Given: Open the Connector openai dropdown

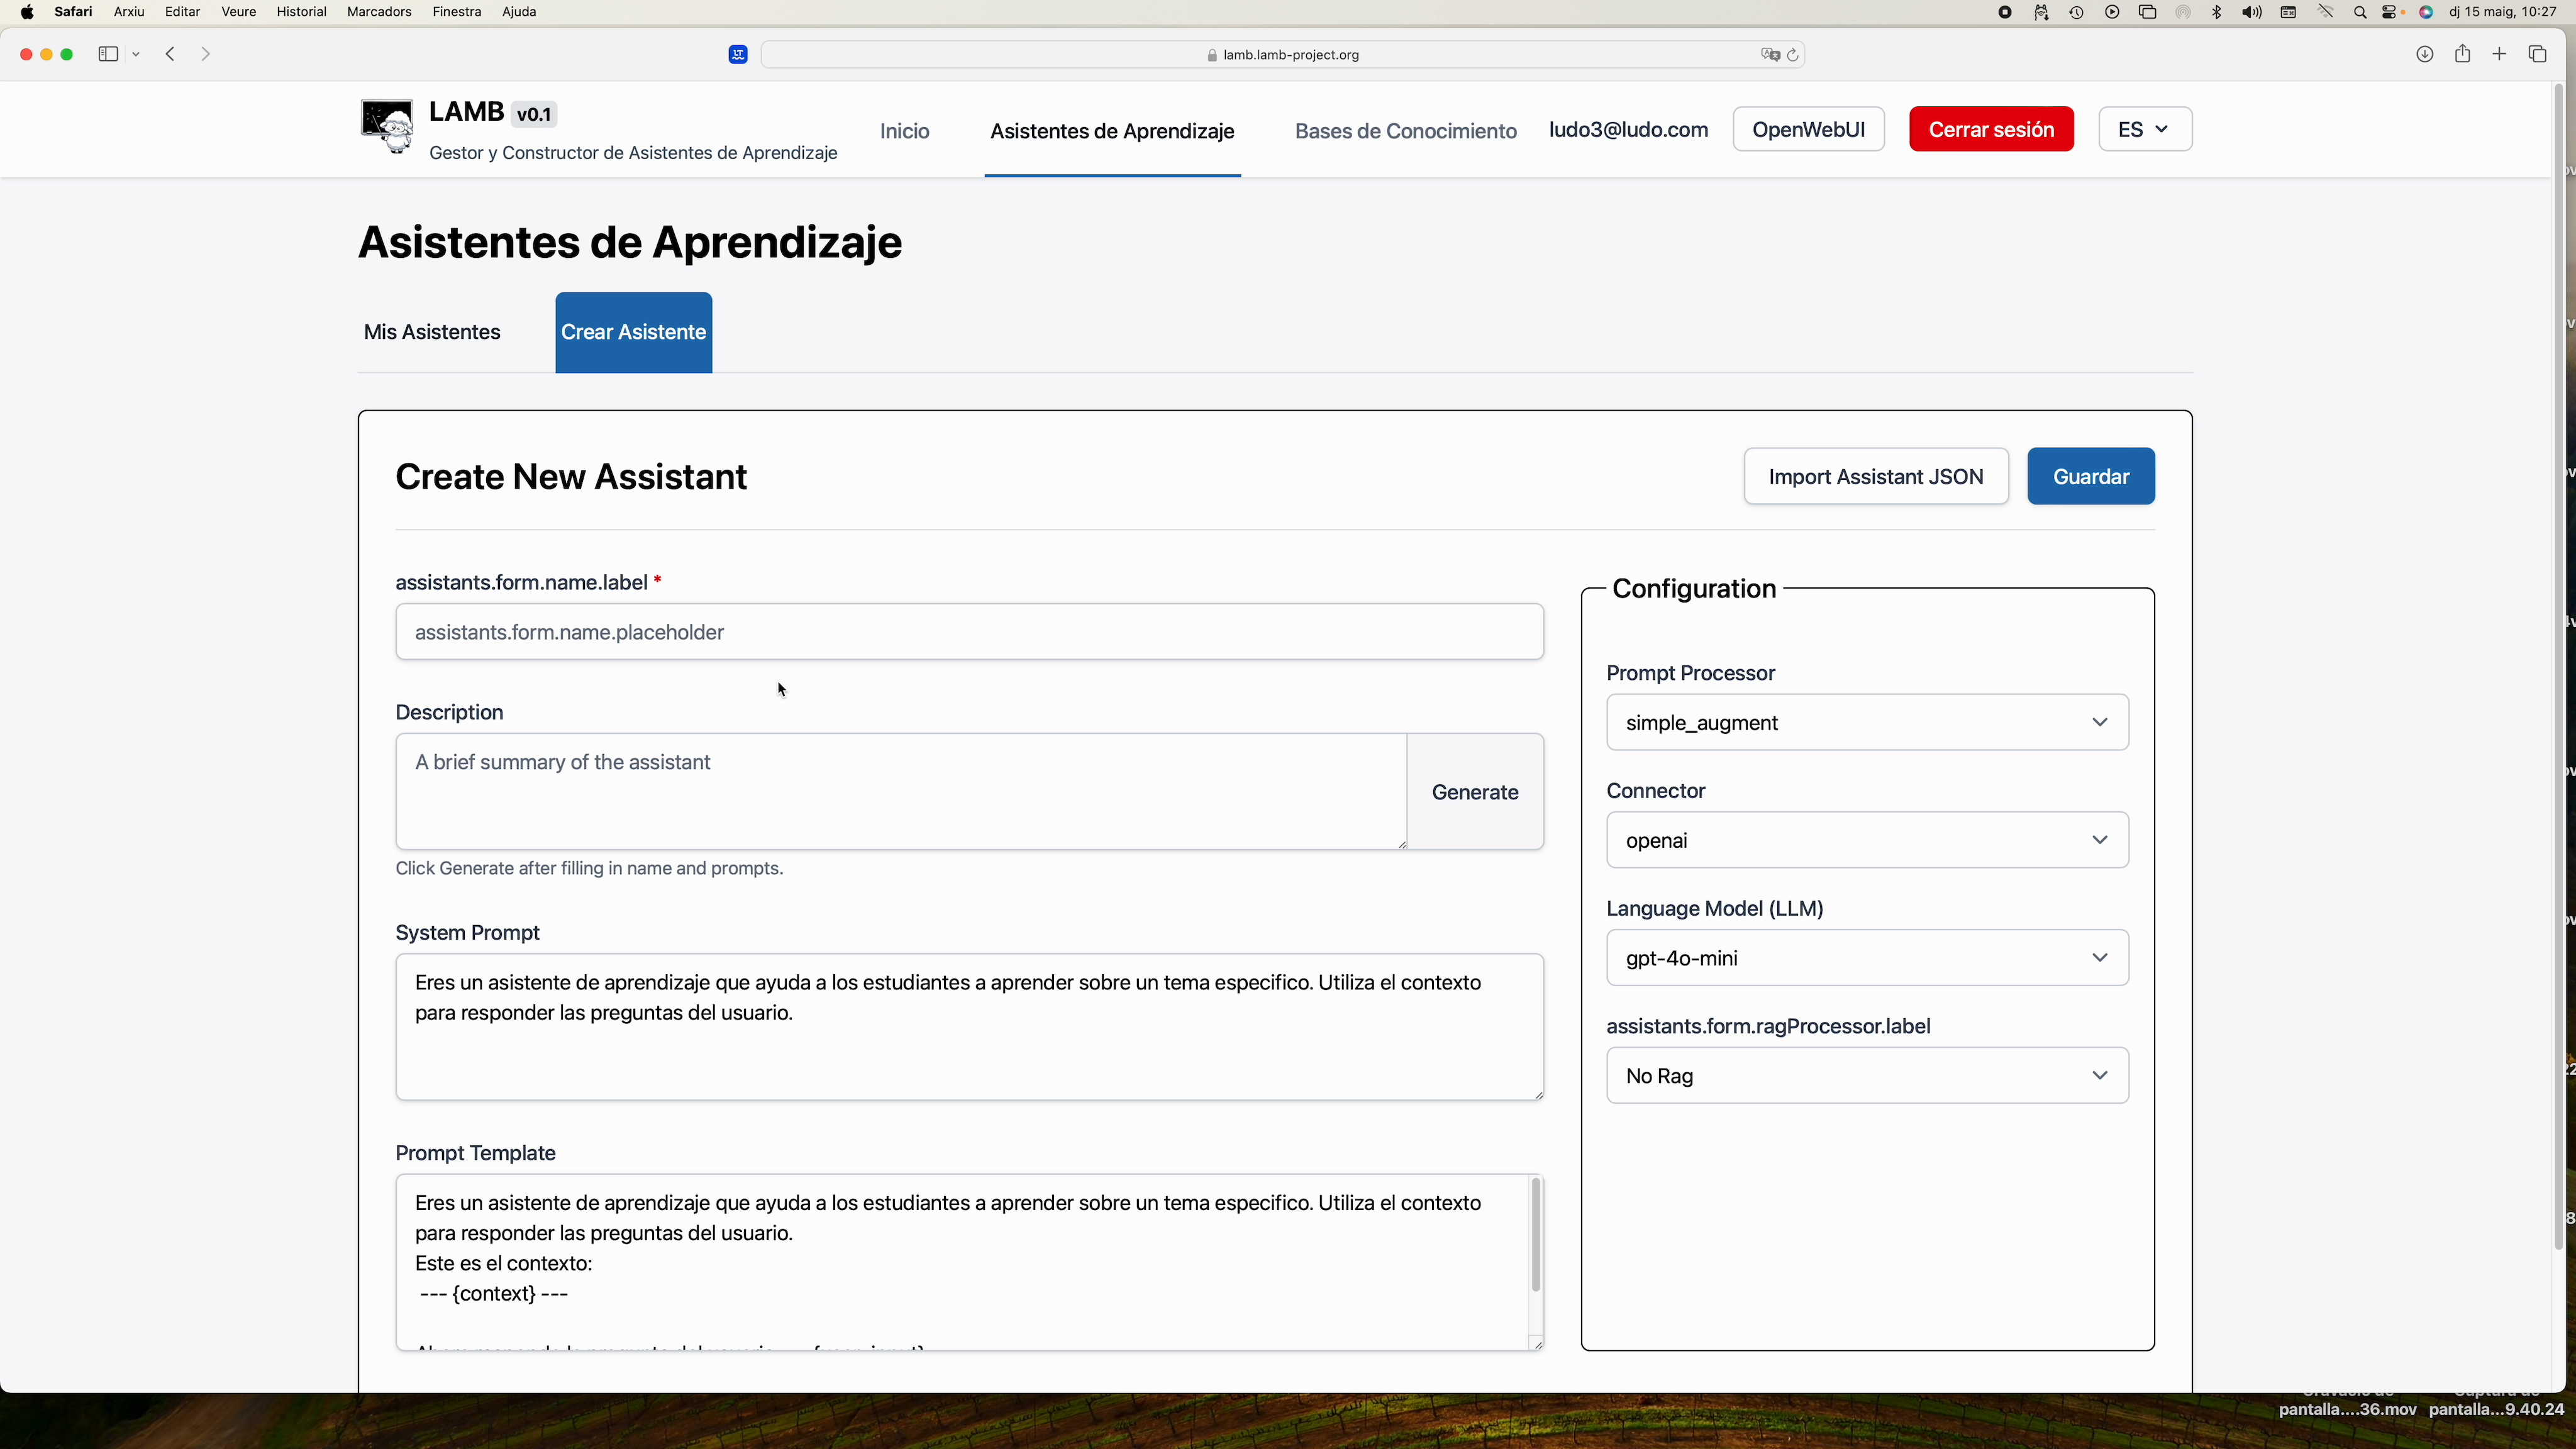Looking at the screenshot, I should (x=1866, y=840).
